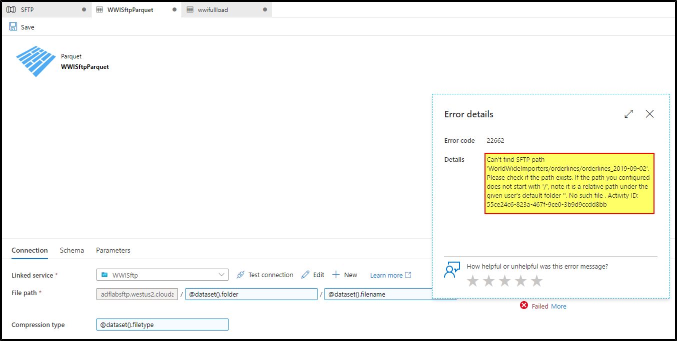Image resolution: width=677 pixels, height=341 pixels.
Task: Rate the error message with the first star
Action: click(x=472, y=281)
